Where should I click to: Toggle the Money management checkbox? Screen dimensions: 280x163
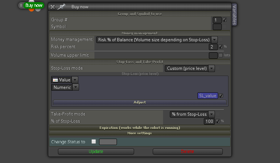(x=221, y=39)
